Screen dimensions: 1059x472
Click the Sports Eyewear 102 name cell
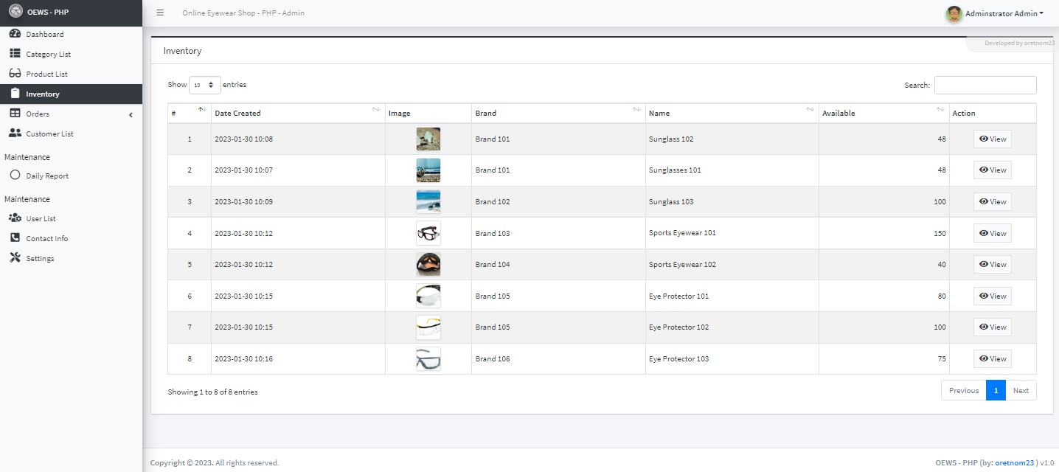tap(732, 264)
